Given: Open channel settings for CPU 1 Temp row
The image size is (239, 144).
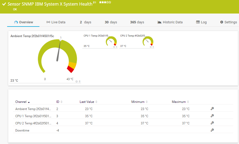Looking at the screenshot, I should pyautogui.click(x=212, y=116).
